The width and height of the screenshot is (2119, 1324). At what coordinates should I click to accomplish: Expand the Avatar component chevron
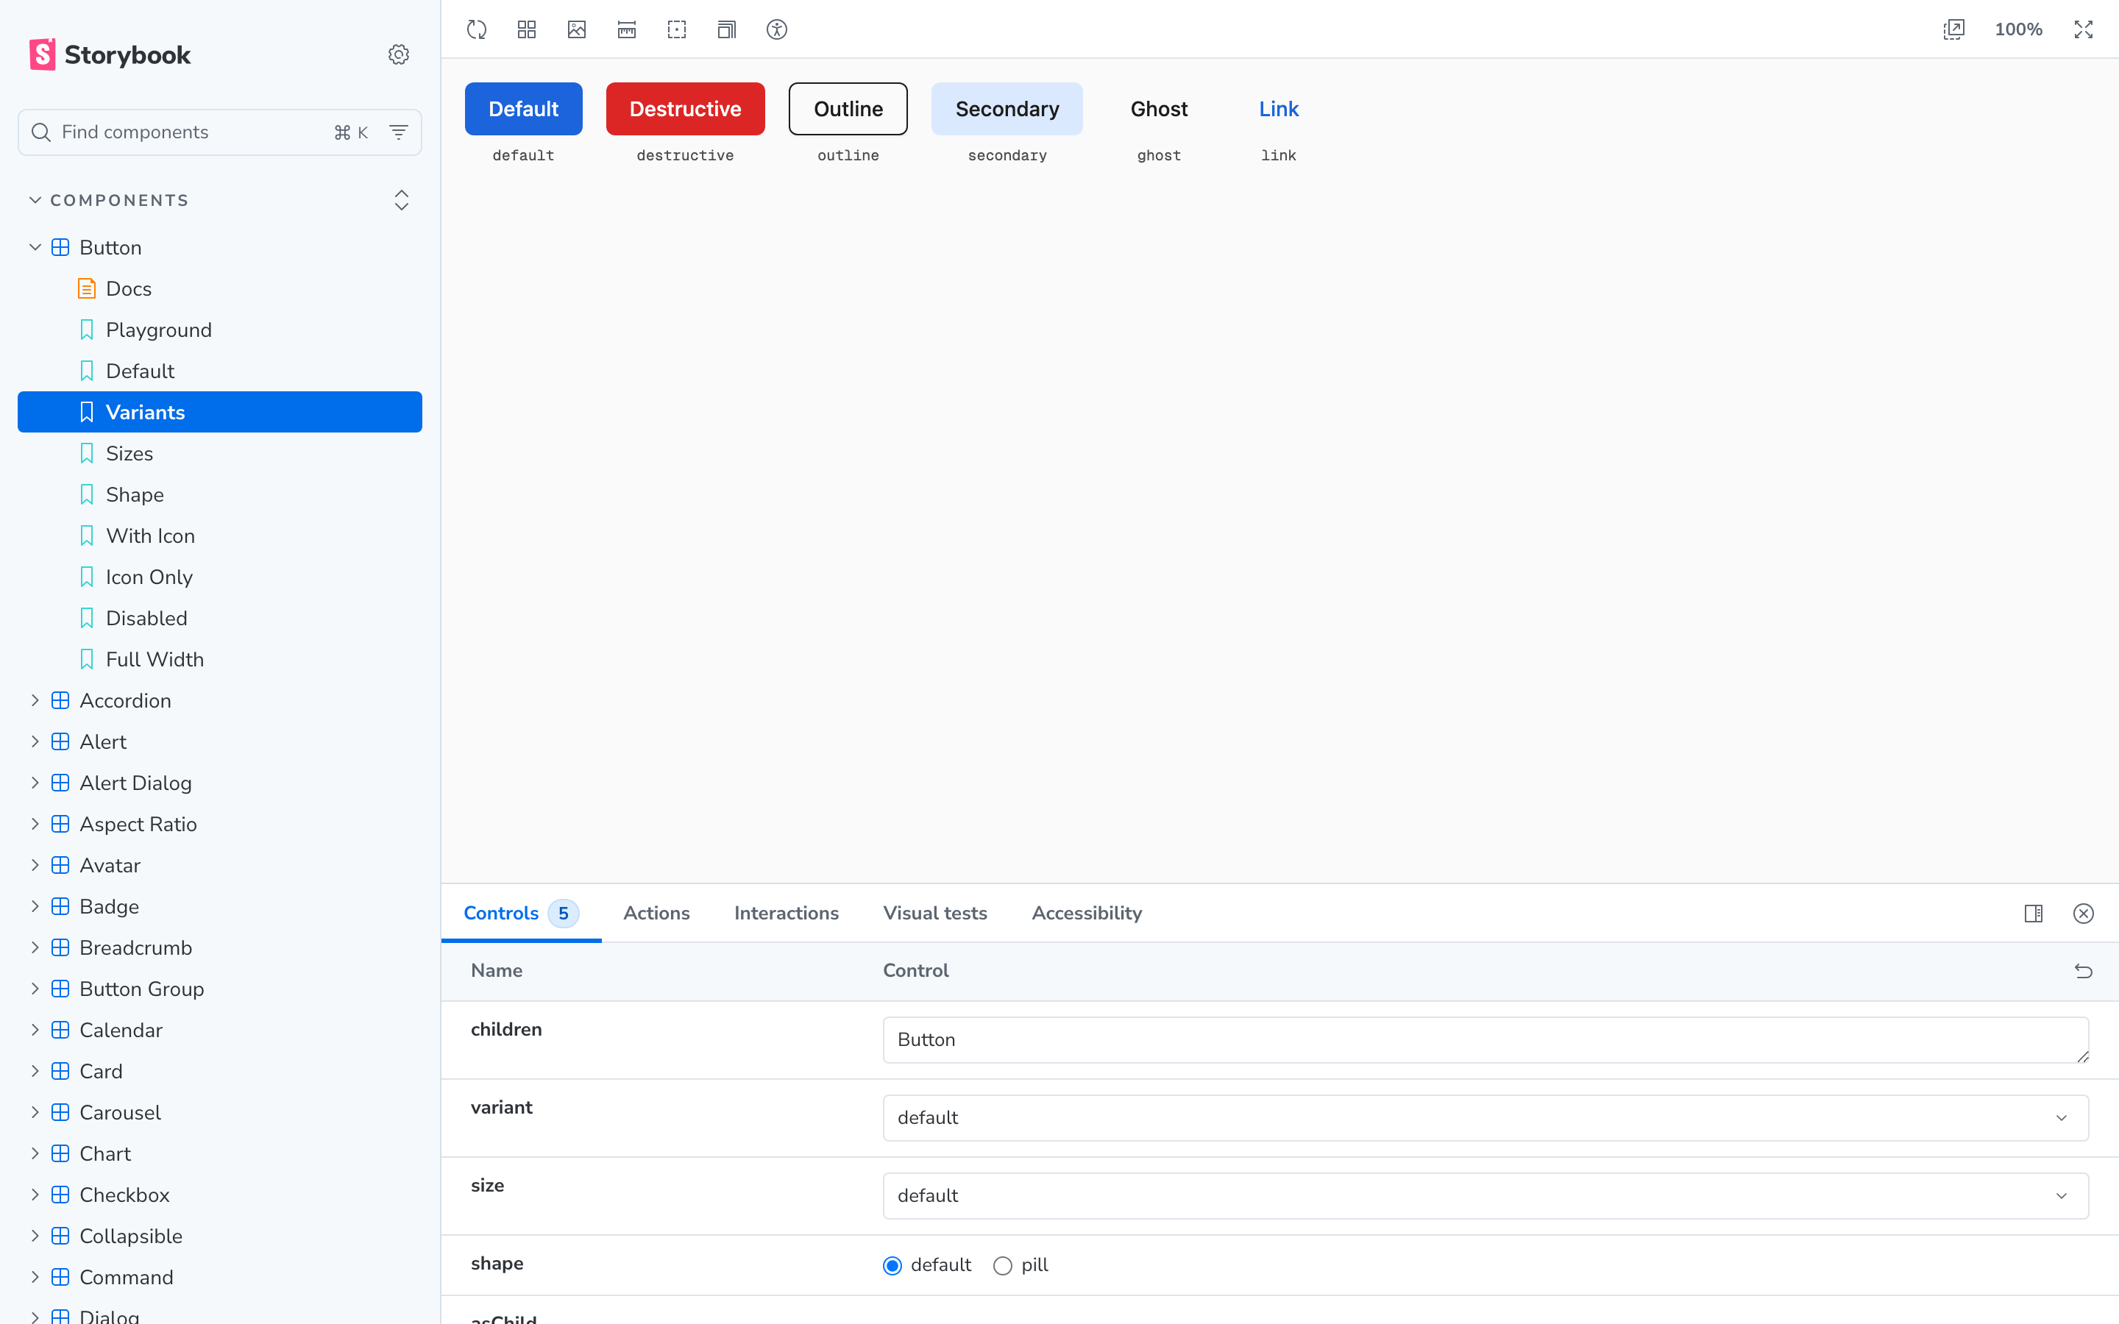coord(35,865)
